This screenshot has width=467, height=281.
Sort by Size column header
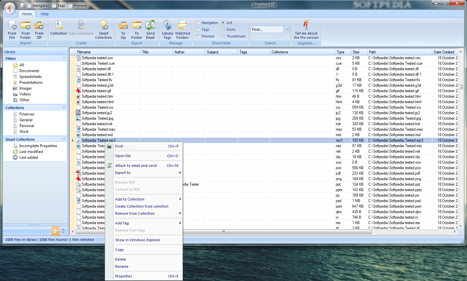click(x=359, y=52)
